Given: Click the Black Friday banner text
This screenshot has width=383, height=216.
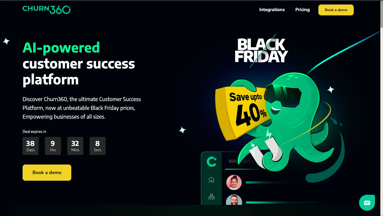Looking at the screenshot, I should pyautogui.click(x=261, y=50).
